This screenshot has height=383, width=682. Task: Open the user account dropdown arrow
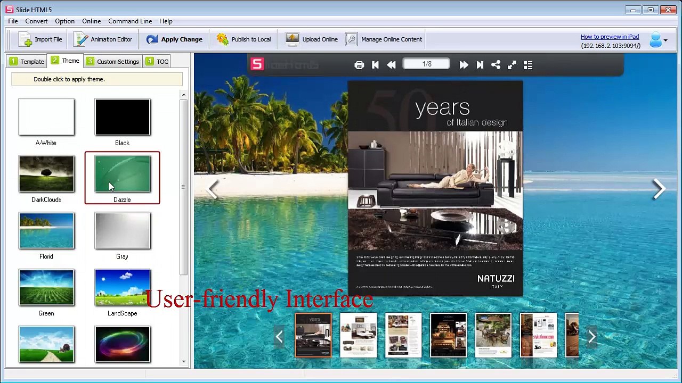tap(665, 40)
